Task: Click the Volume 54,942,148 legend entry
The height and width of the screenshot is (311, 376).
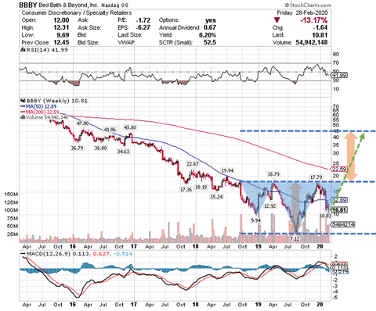Action: click(45, 117)
